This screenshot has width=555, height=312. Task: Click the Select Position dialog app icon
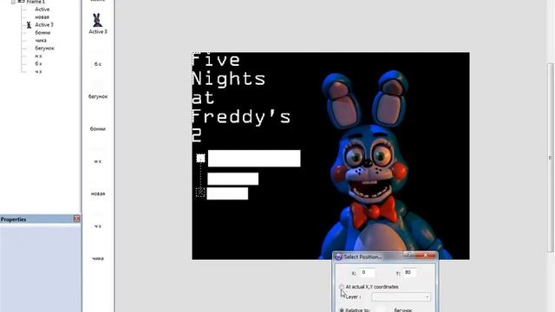tap(338, 257)
